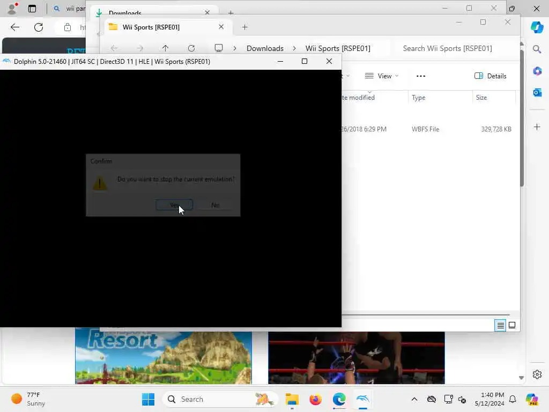The height and width of the screenshot is (412, 549).
Task: Open Edge sidebar settings gear
Action: click(x=537, y=374)
